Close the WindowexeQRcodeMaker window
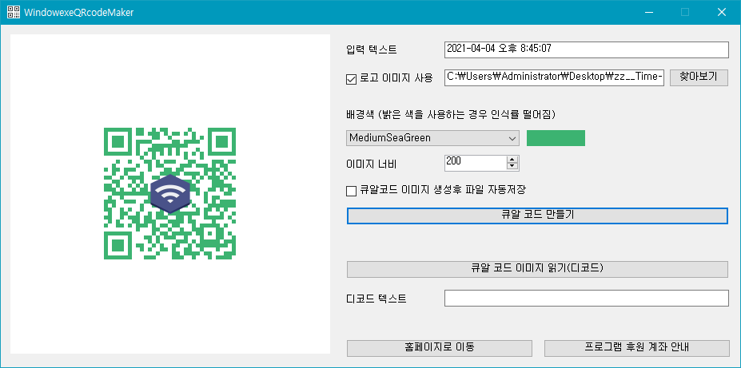The width and height of the screenshot is (741, 368). [x=722, y=12]
